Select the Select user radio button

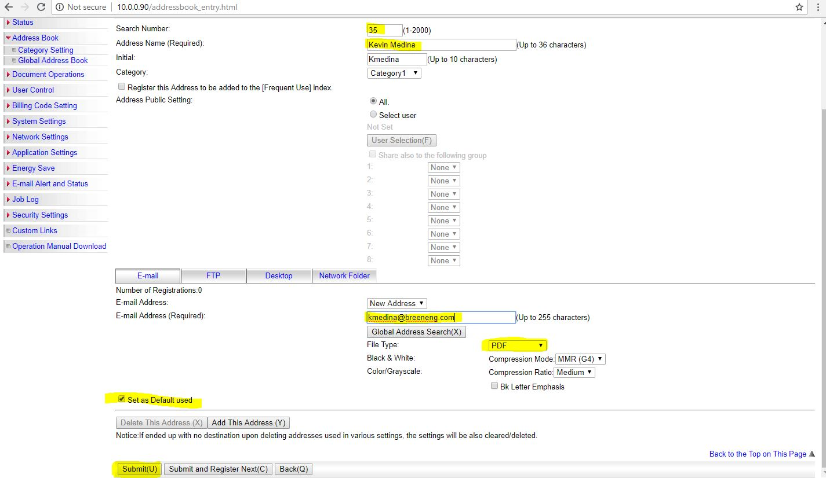(373, 114)
